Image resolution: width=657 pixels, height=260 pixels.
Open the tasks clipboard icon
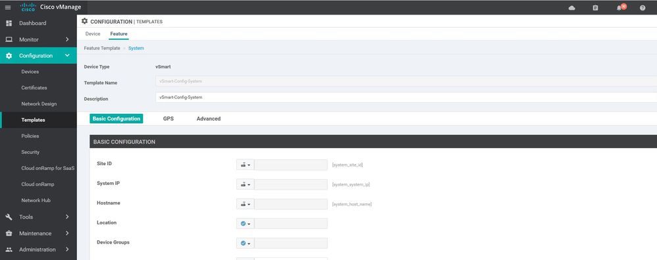pyautogui.click(x=595, y=7)
